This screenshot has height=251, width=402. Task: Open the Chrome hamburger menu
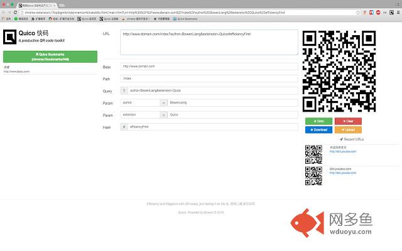point(398,13)
